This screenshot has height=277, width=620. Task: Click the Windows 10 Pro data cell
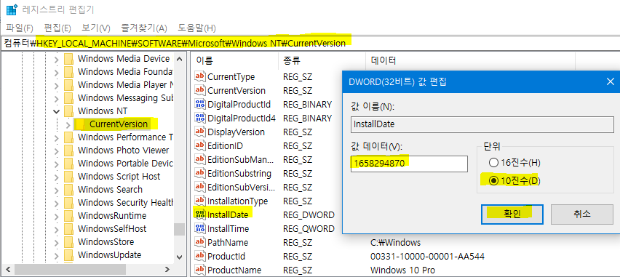pyautogui.click(x=402, y=270)
